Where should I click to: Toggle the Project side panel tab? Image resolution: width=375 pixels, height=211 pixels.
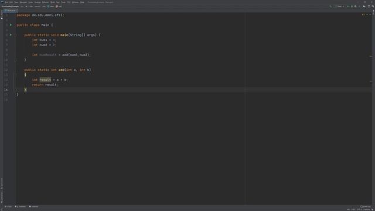1,14
